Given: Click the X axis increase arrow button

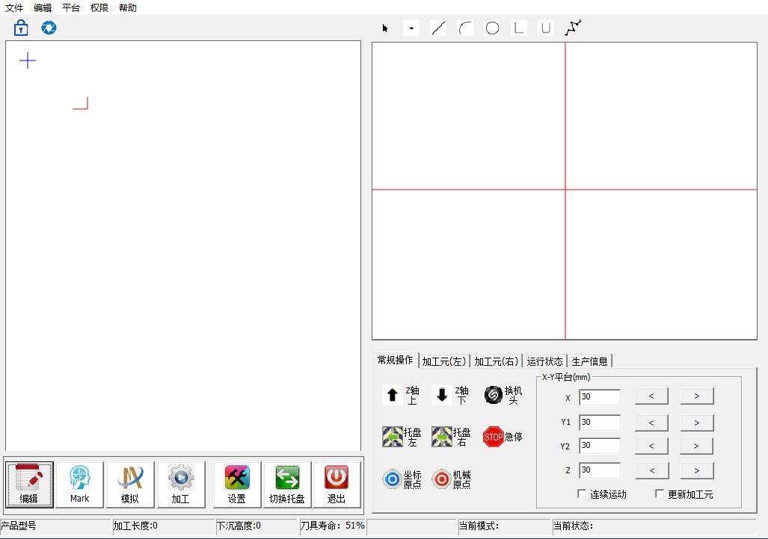Looking at the screenshot, I should click(696, 396).
